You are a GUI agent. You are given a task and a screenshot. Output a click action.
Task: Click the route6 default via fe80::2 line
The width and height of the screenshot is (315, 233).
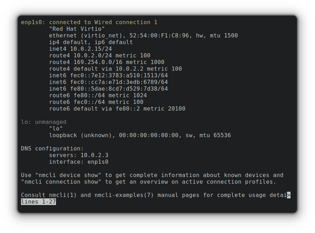point(117,109)
